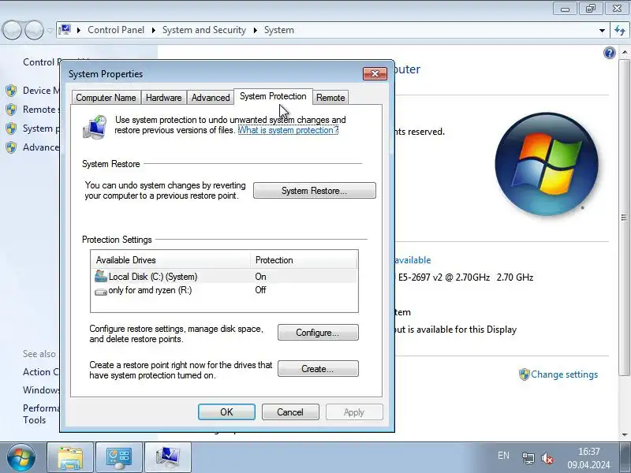Image resolution: width=631 pixels, height=473 pixels.
Task: Click the muted volume tray icon
Action: (x=547, y=458)
